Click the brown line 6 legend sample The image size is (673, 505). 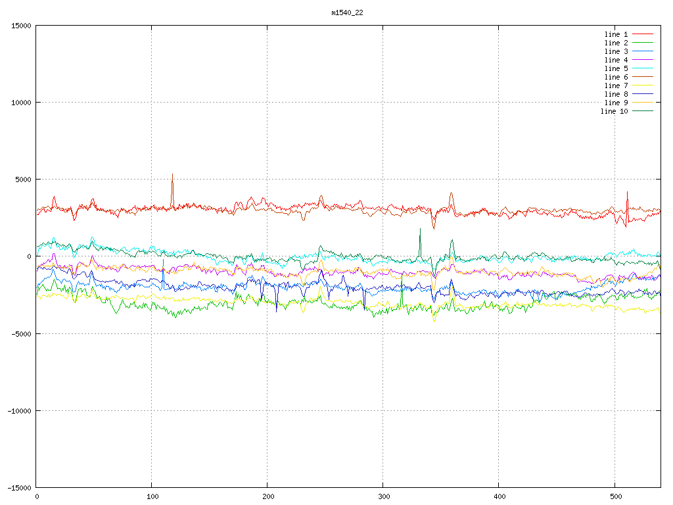pyautogui.click(x=643, y=77)
